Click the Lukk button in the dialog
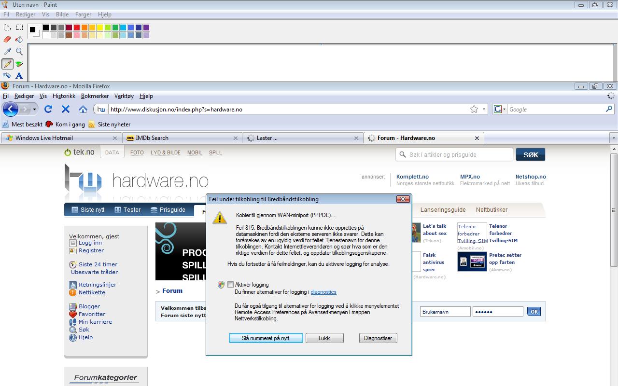Screen dimensions: 618x386 (324, 338)
